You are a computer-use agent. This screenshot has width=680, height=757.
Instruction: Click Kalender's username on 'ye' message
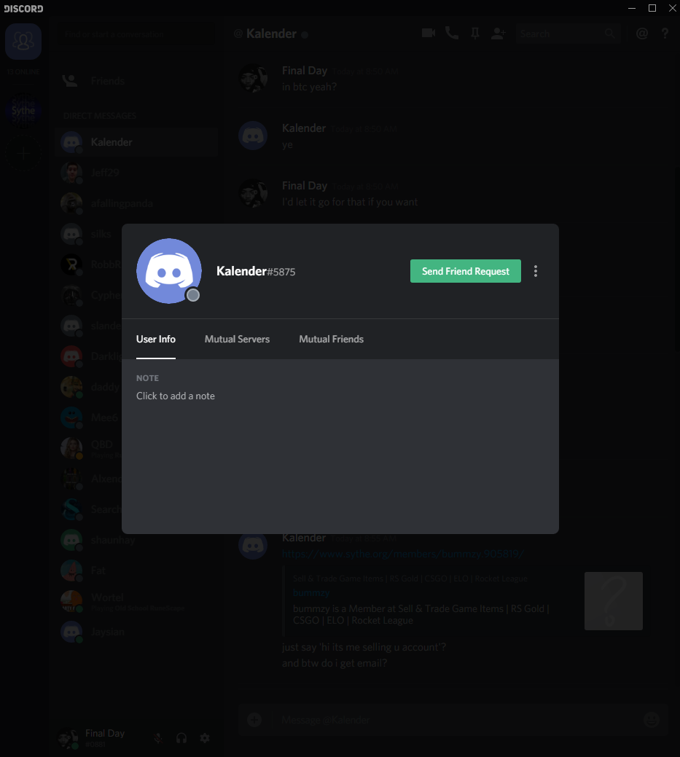tap(304, 128)
